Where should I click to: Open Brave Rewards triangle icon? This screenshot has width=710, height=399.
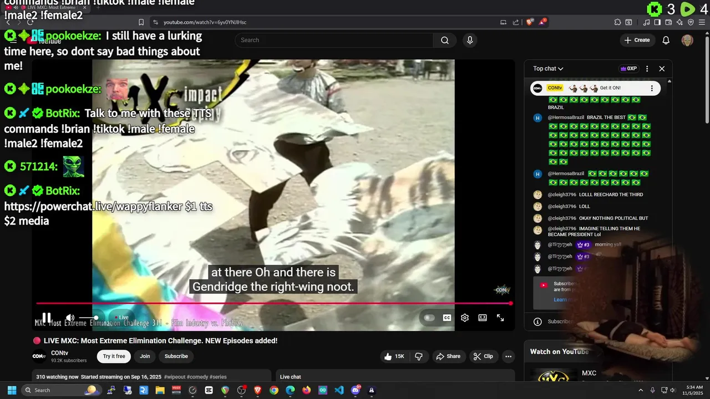pyautogui.click(x=542, y=22)
